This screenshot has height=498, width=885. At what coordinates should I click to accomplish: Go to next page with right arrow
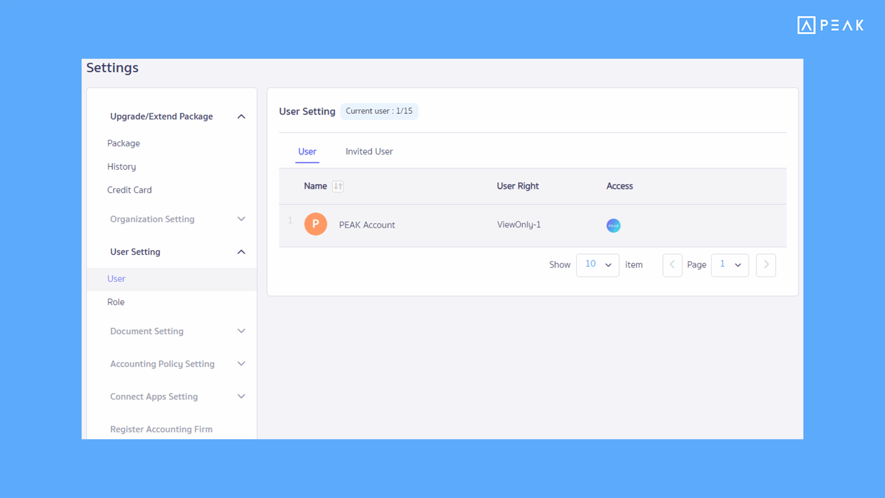[x=766, y=265]
